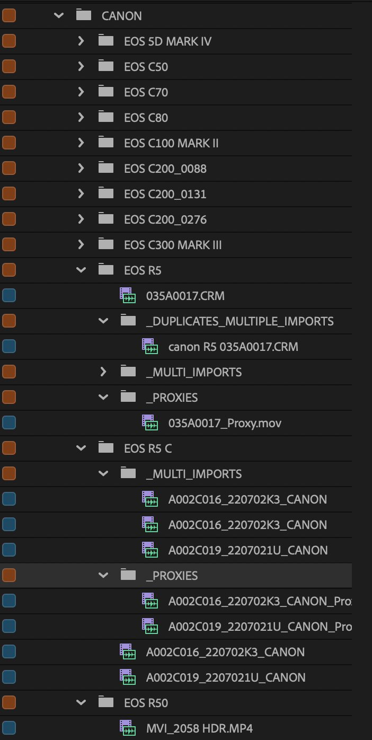Image resolution: width=372 pixels, height=740 pixels.
Task: Select the 'EOS C100 MARK II' bin name
Action: click(x=171, y=143)
